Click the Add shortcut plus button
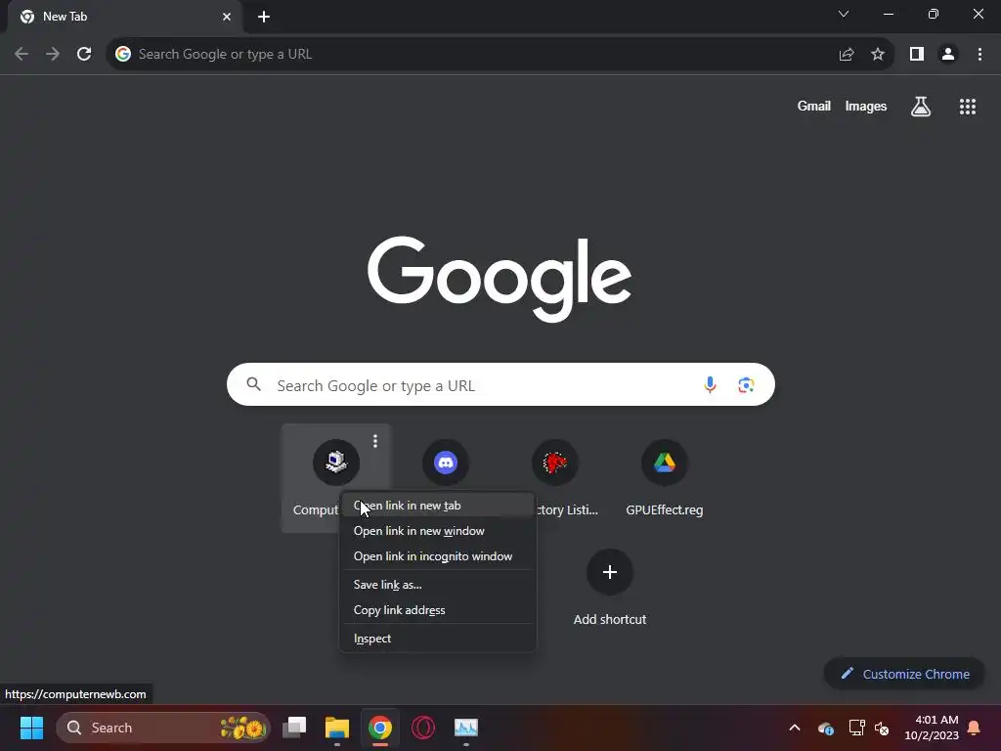Image resolution: width=1001 pixels, height=751 pixels. click(x=610, y=572)
